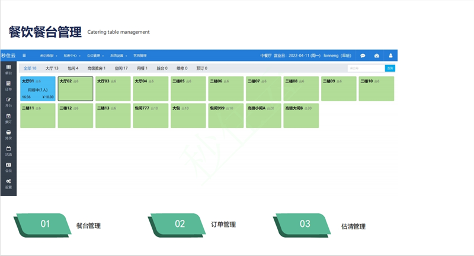Click the 桌台号 search input field

point(366,68)
